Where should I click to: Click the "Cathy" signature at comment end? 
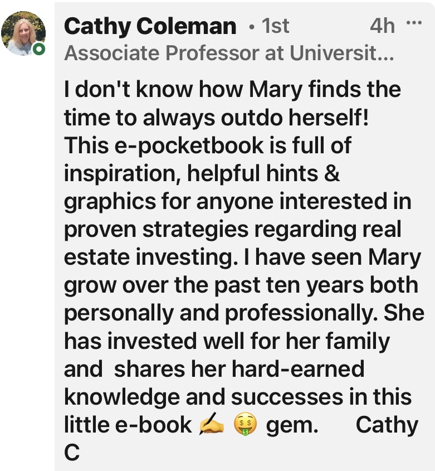coord(387,425)
